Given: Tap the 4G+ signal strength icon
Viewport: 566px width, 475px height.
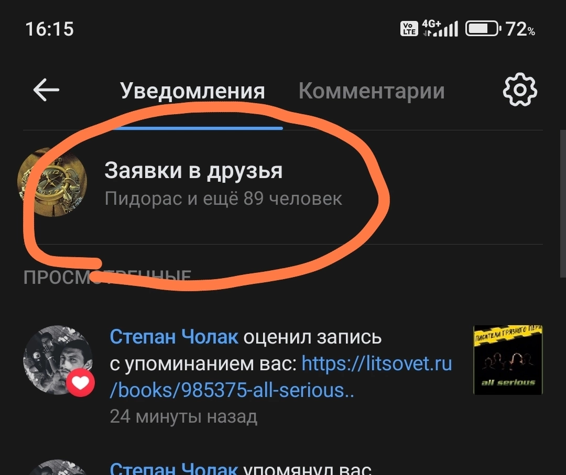Looking at the screenshot, I should pos(440,28).
